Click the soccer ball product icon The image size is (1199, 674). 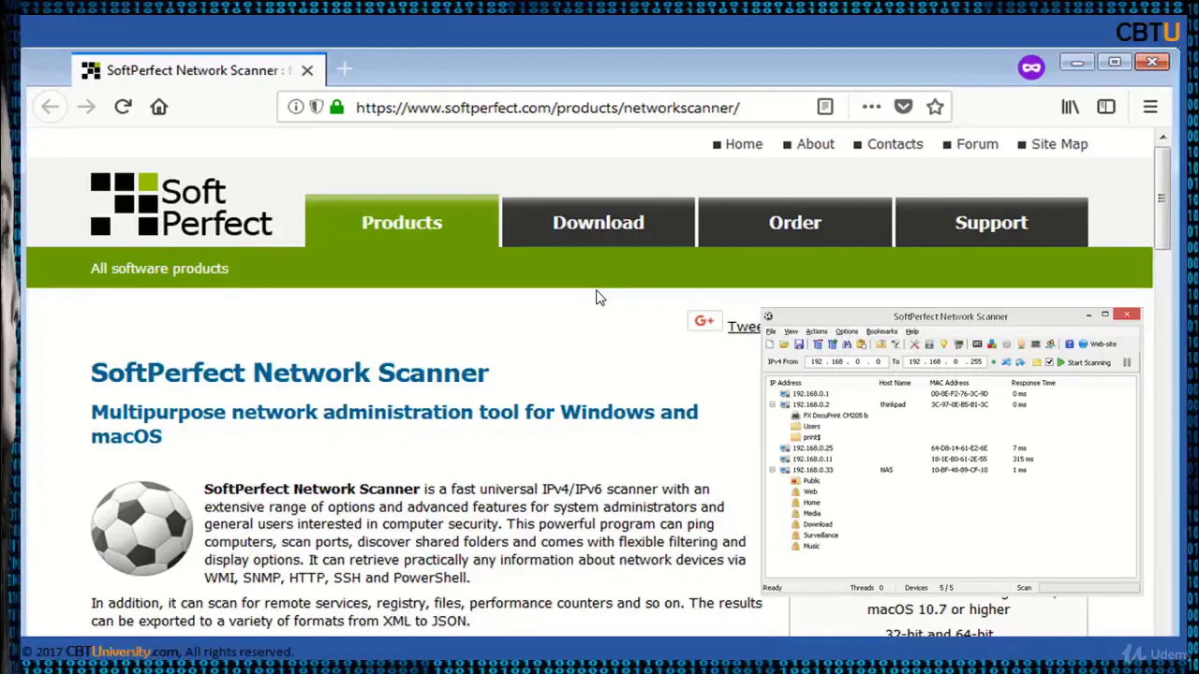click(141, 527)
